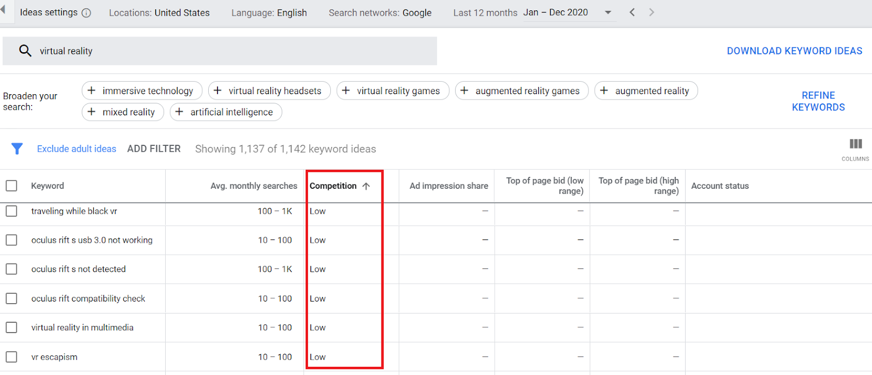Select keyword 'oculus rift compatibility check'
The image size is (872, 375).
tap(88, 298)
